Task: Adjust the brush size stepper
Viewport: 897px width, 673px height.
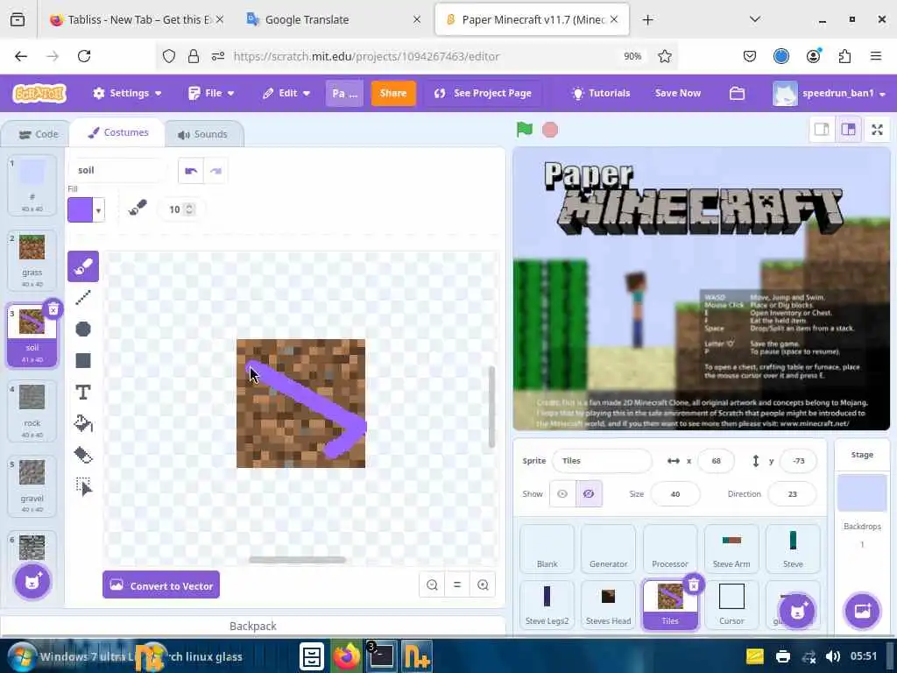Action: [189, 209]
